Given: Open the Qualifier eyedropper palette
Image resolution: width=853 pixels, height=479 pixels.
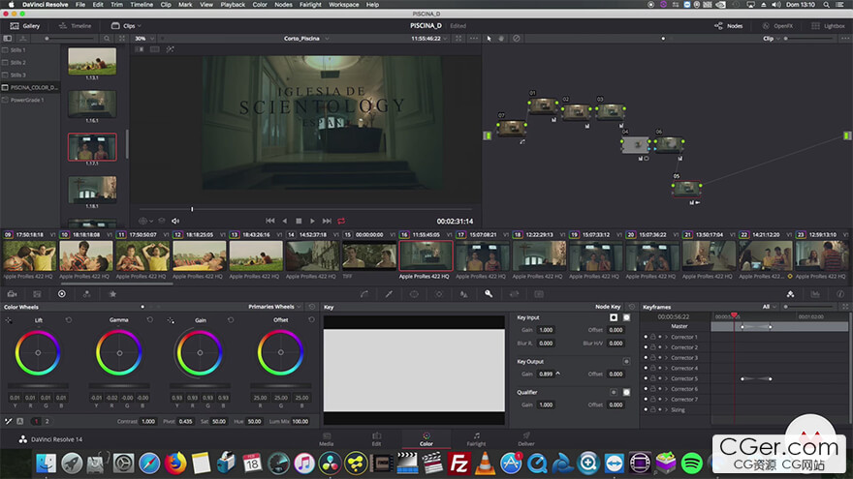Looking at the screenshot, I should click(x=389, y=294).
